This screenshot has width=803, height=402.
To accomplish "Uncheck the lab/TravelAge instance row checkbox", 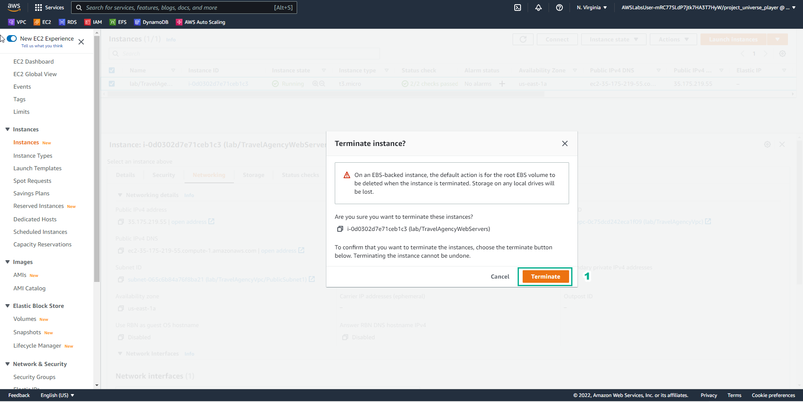I will click(x=112, y=84).
